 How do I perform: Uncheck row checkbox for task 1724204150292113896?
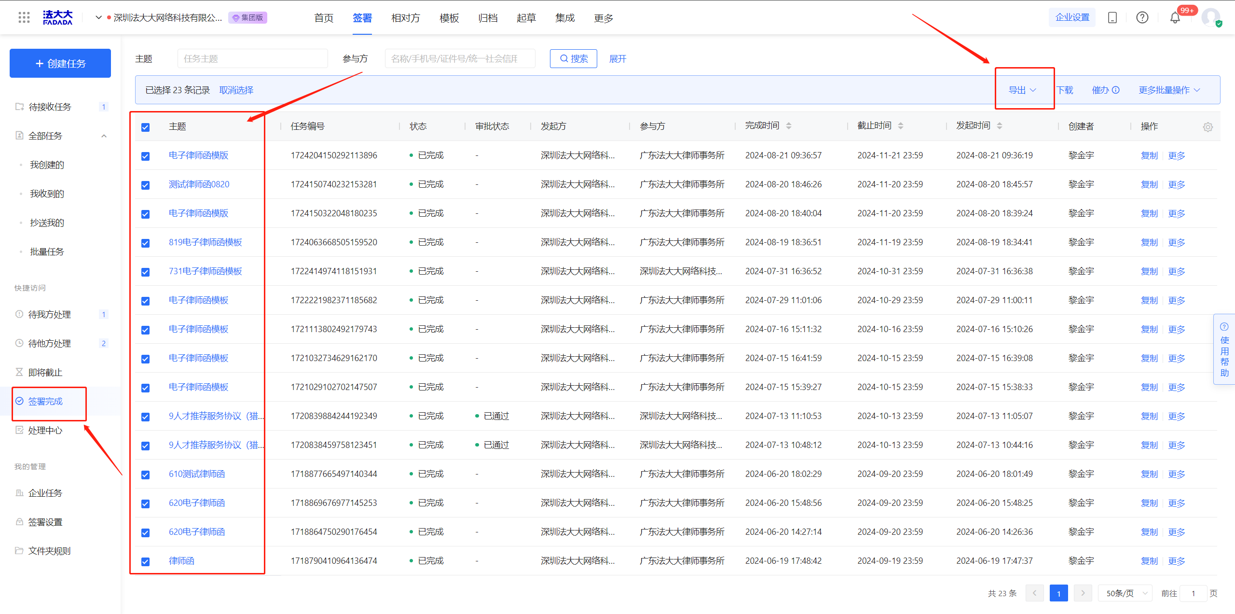[x=145, y=156]
